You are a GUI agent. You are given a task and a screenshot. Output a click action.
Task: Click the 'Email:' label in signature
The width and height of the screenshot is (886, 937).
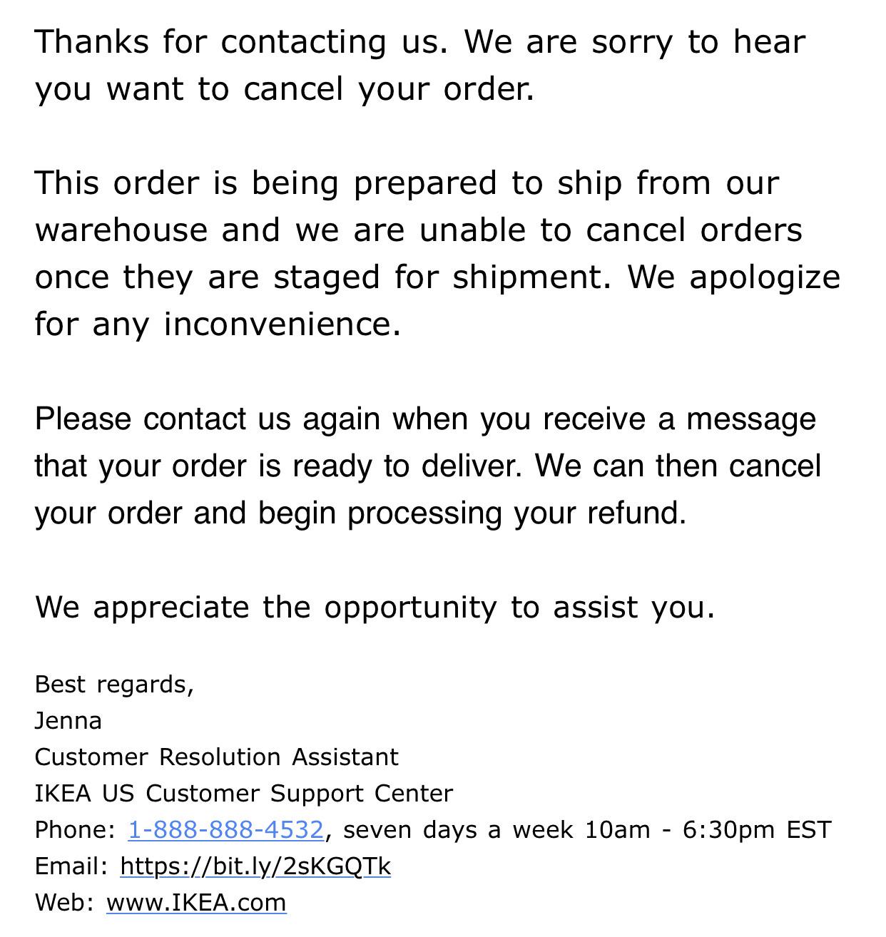71,866
